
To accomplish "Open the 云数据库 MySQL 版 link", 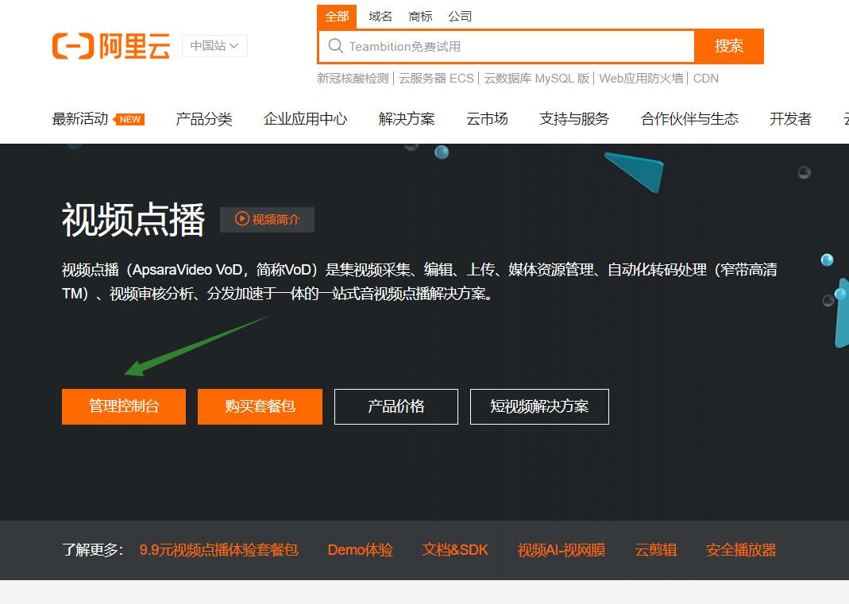I will (x=537, y=79).
